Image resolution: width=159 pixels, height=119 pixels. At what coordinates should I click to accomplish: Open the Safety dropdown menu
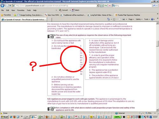(139, 19)
